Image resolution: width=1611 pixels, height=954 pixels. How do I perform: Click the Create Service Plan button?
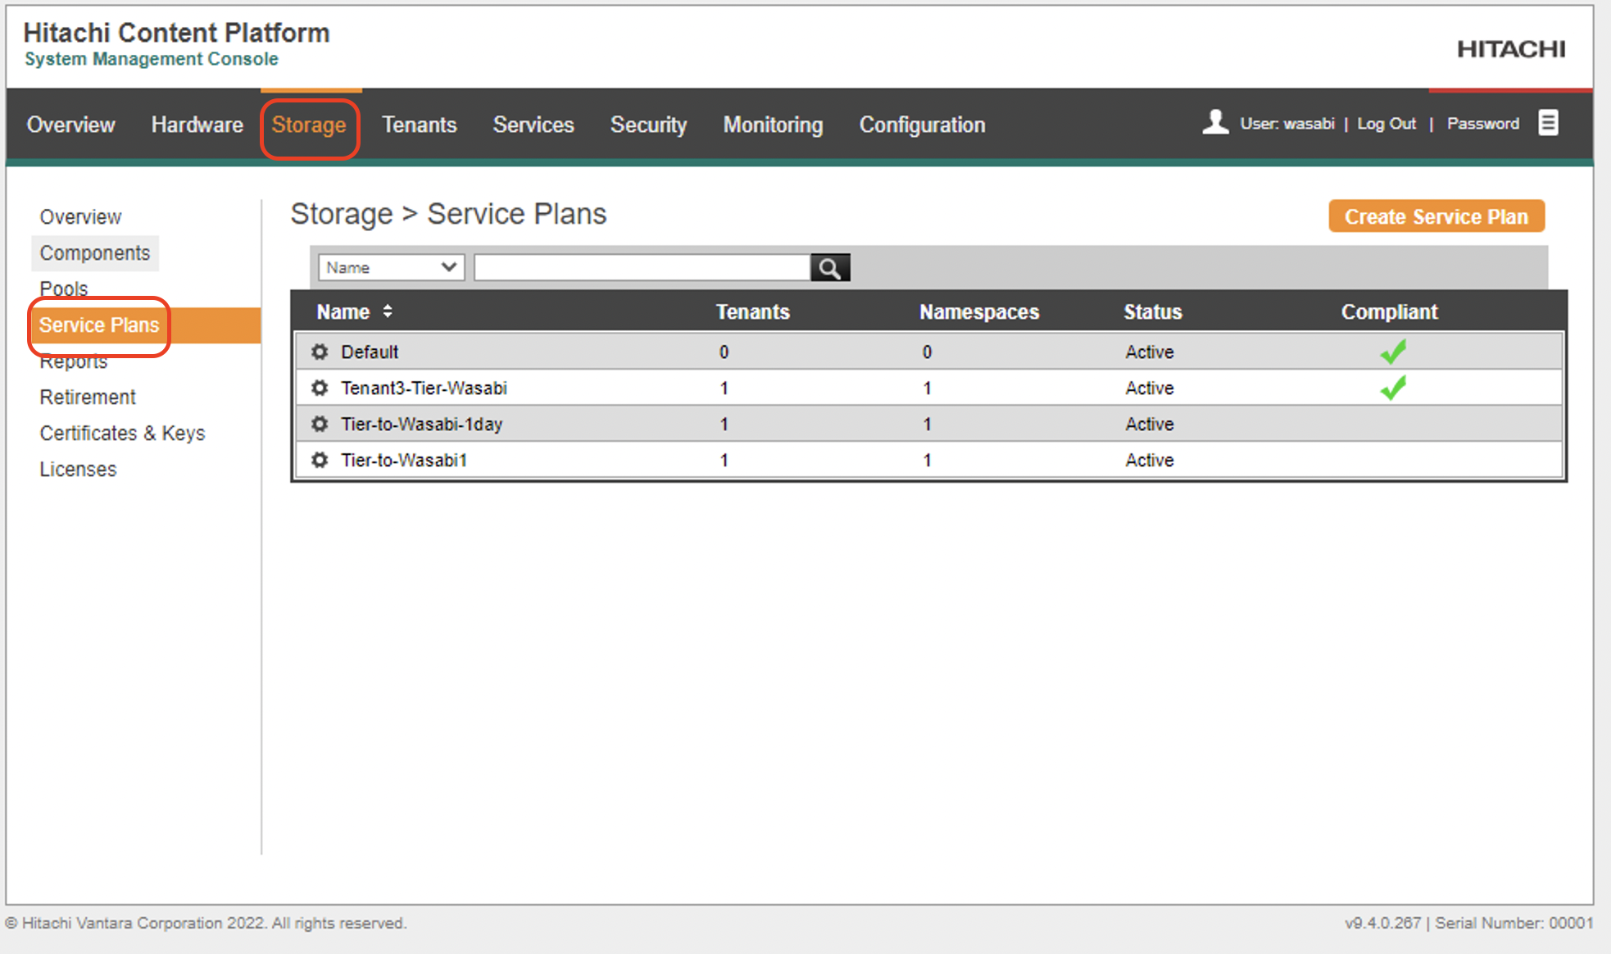1436,216
